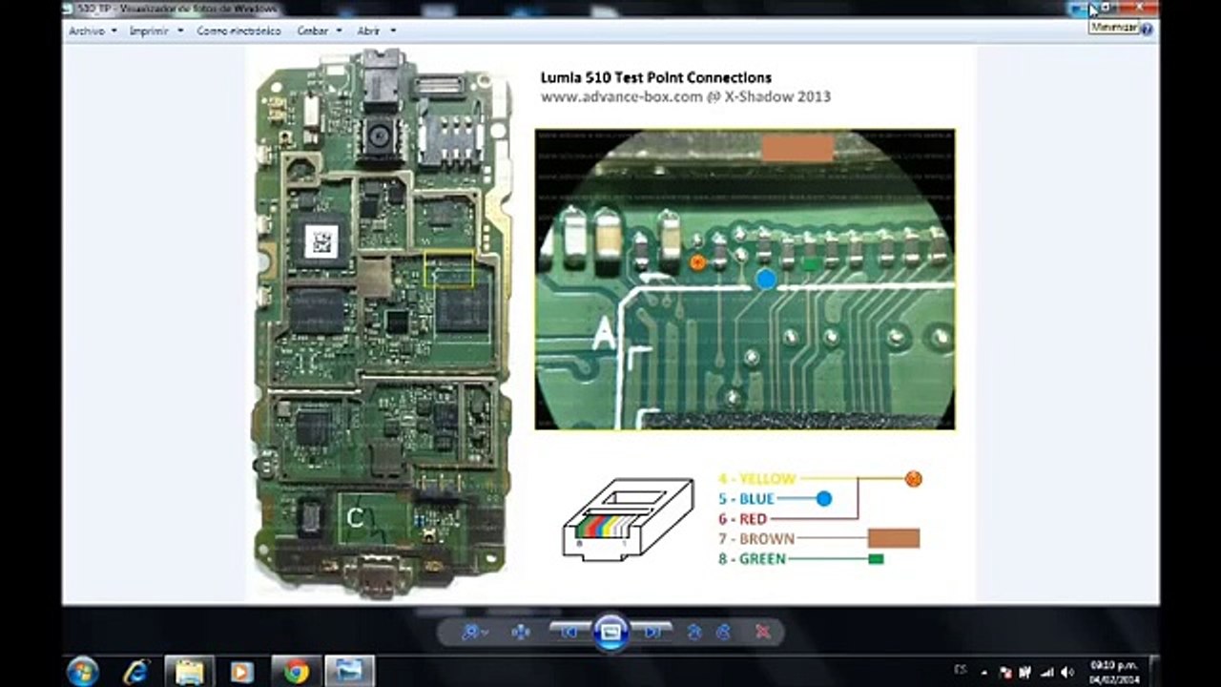
Task: Click the '4 - YELLOW' legend label
Action: pyautogui.click(x=756, y=479)
